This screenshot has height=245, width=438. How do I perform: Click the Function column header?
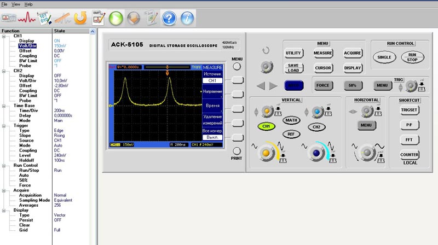coord(26,31)
